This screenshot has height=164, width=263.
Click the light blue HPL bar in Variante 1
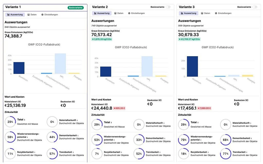(x=60, y=64)
